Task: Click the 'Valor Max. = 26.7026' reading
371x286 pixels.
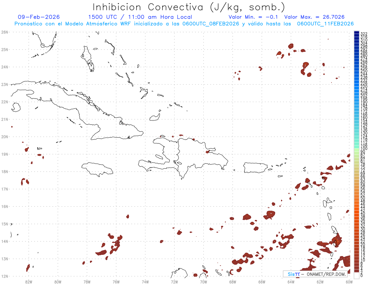Action: point(314,17)
